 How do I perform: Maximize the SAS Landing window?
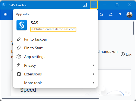tap(117, 5)
